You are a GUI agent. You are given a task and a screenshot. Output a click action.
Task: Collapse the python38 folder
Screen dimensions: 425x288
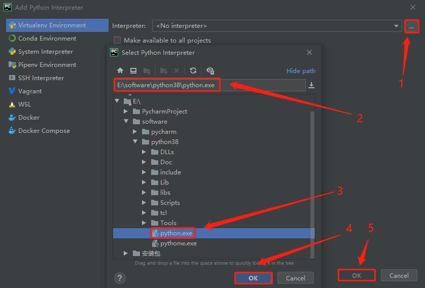135,141
